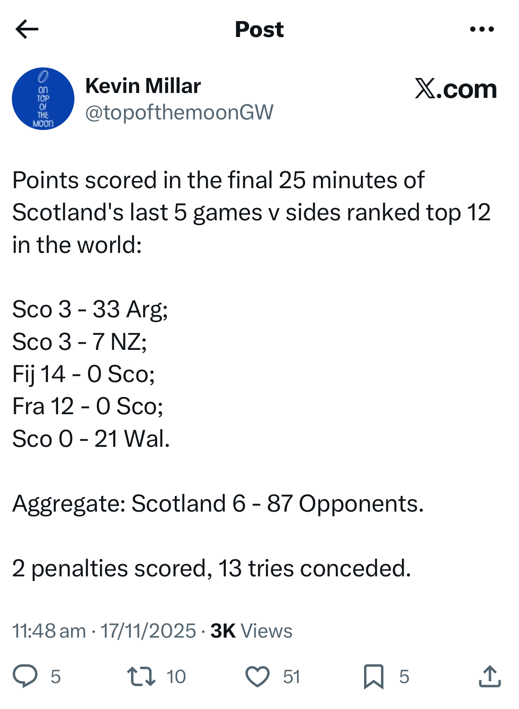Click the 17/11/2025 post date
Image resolution: width=519 pixels, height=709 pixels.
coord(148,631)
